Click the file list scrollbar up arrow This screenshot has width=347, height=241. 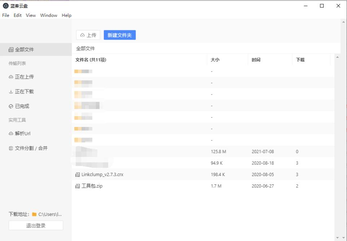337,57
